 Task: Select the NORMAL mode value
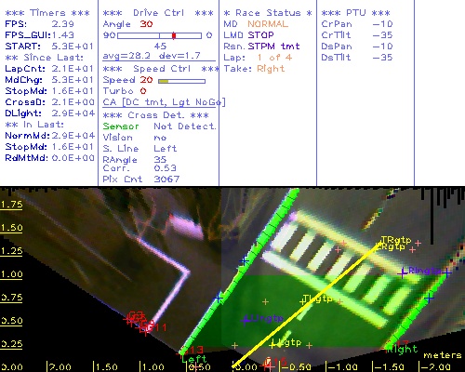point(268,24)
